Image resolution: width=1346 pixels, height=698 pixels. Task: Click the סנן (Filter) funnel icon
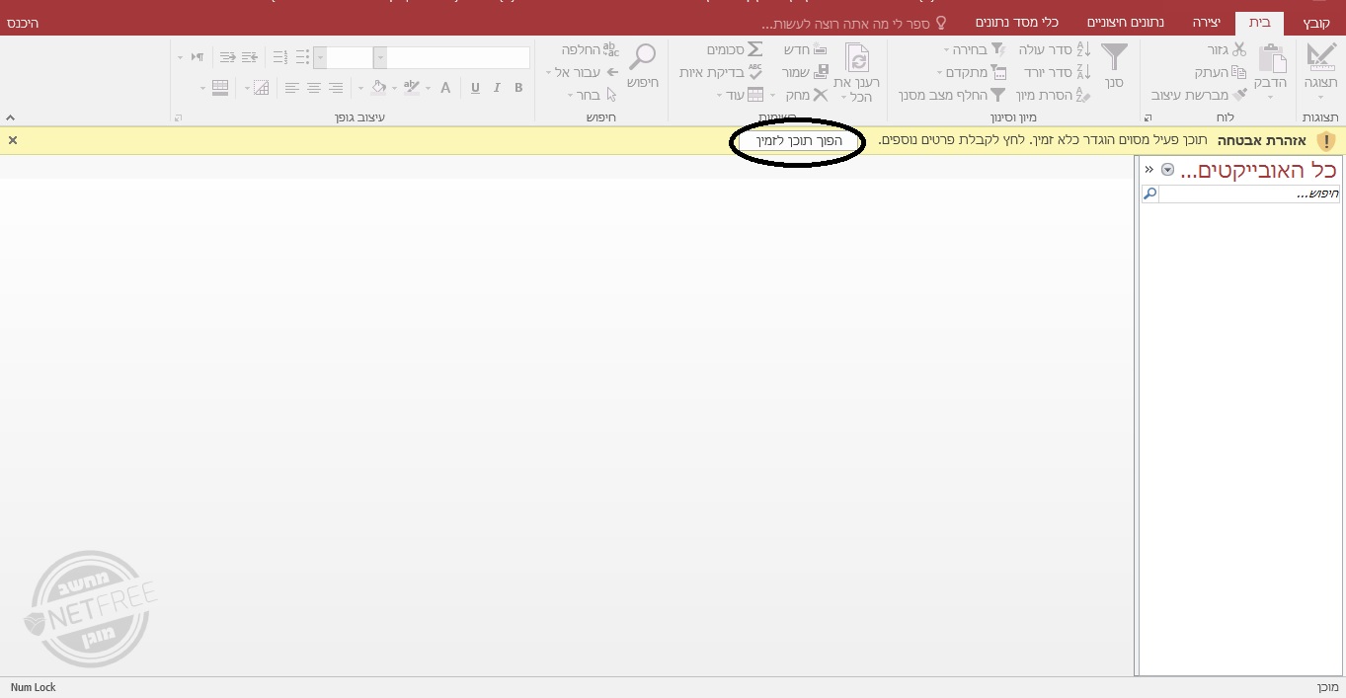[x=1114, y=57]
